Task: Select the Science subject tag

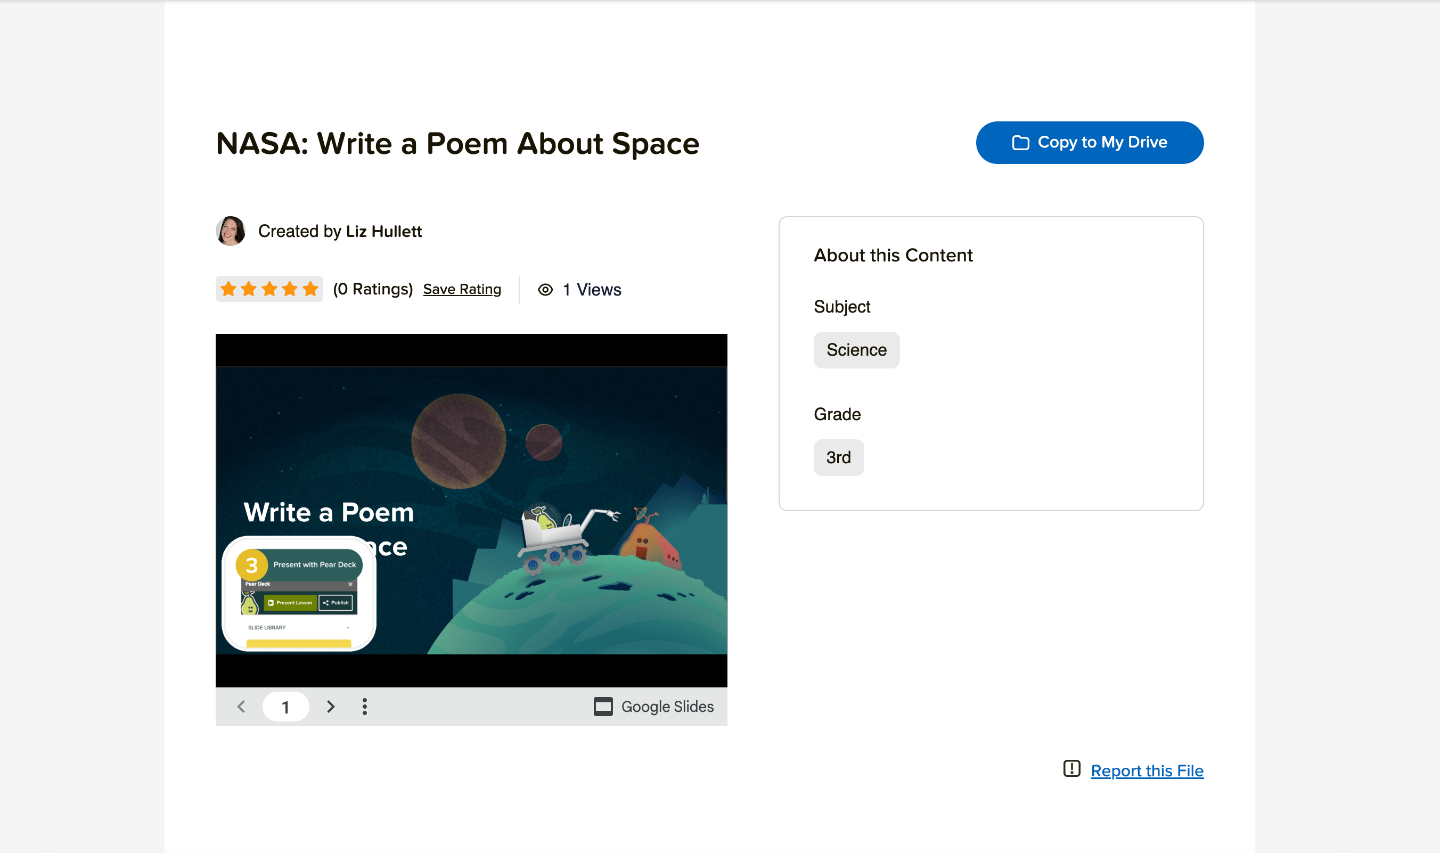Action: click(856, 350)
